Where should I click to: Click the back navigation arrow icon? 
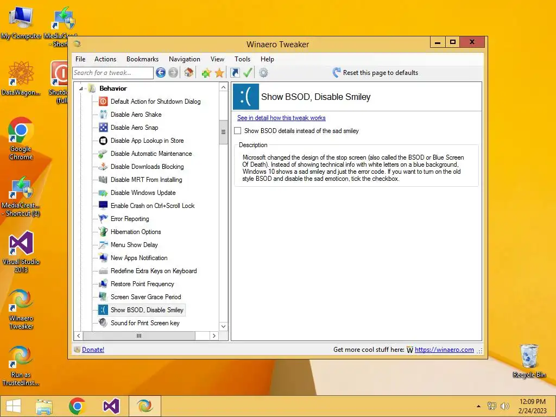click(161, 73)
